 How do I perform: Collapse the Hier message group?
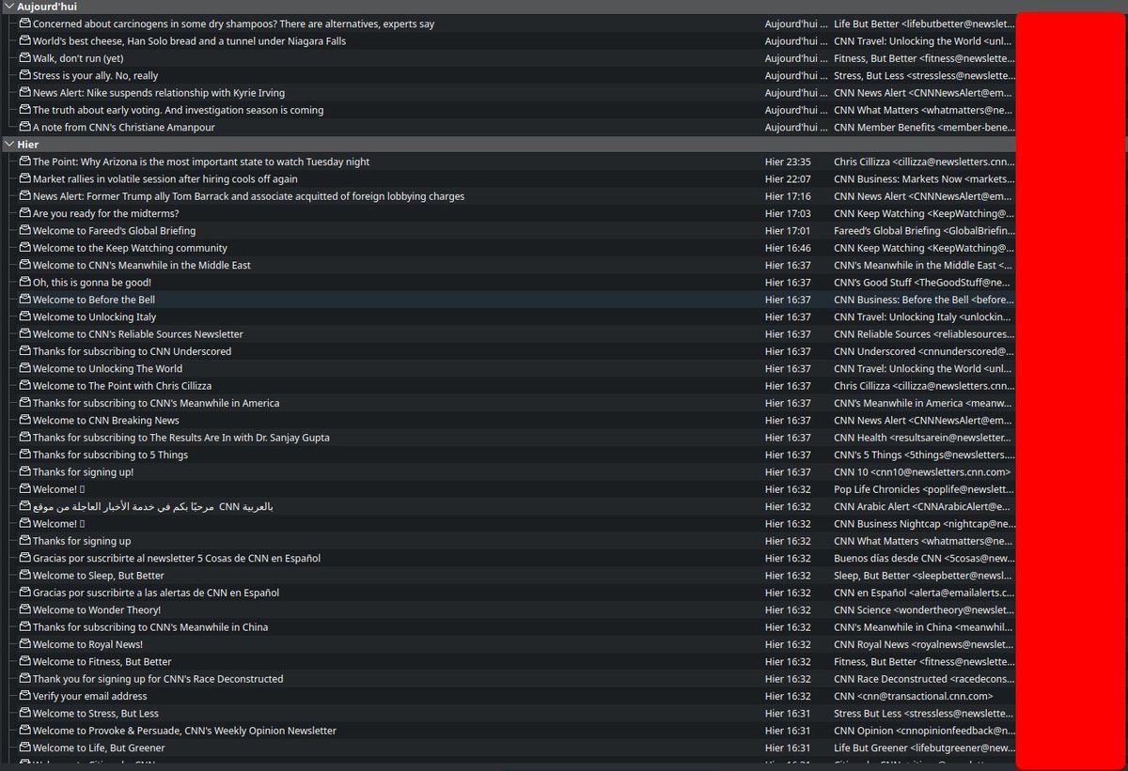click(x=8, y=145)
